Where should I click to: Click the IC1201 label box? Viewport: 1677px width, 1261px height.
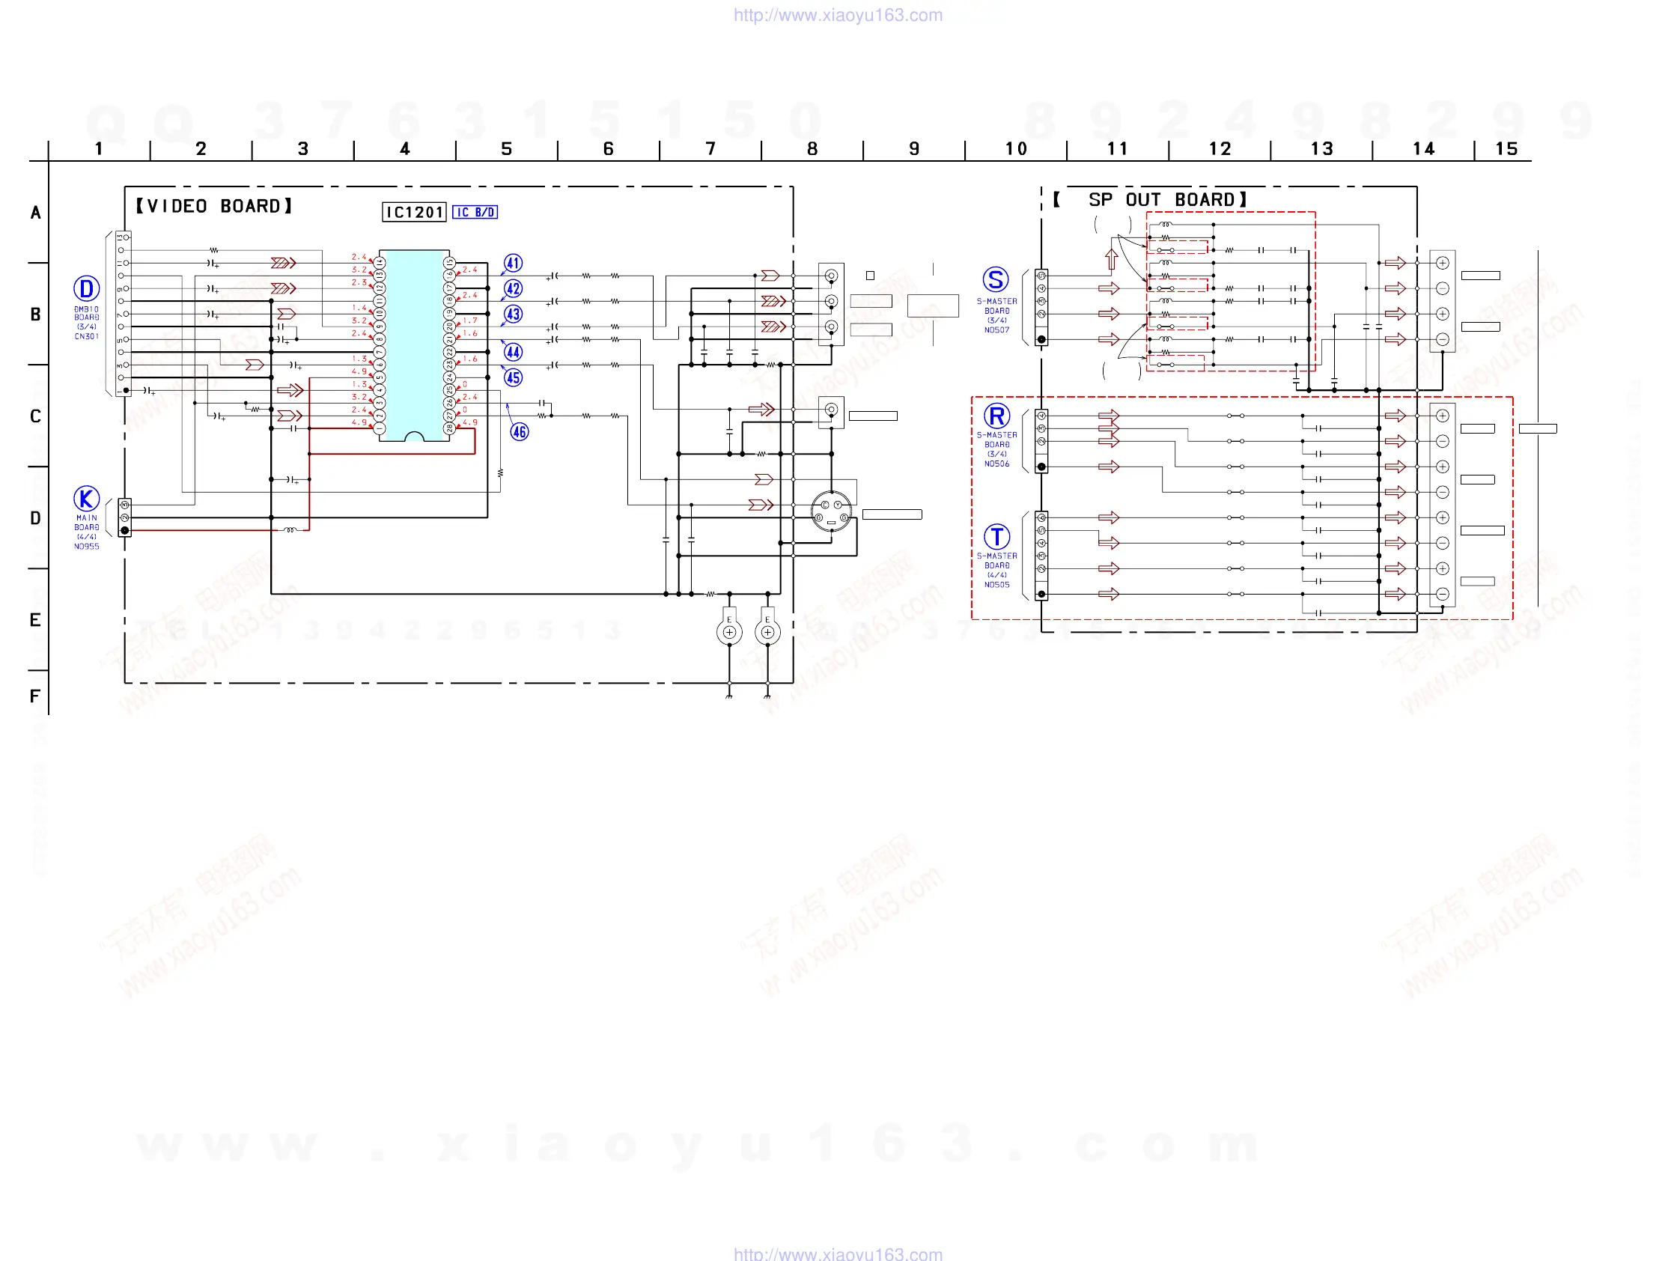pyautogui.click(x=414, y=213)
